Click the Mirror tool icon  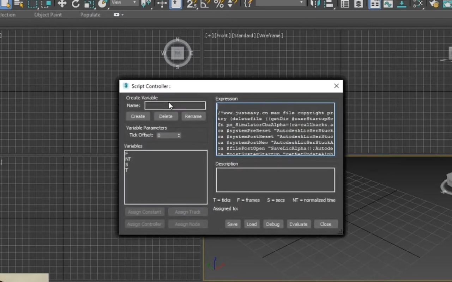click(x=314, y=4)
